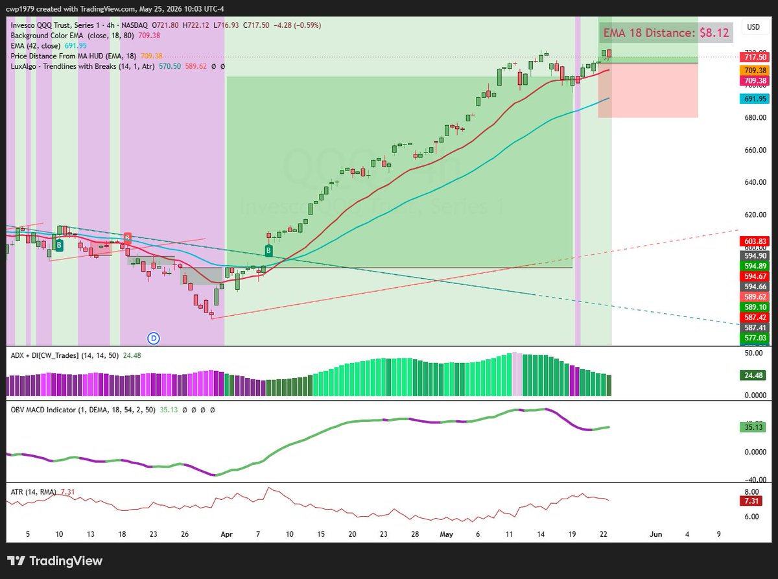Click the 24.48 ADX value label
Screen dimensions: 778x579
pos(752,375)
